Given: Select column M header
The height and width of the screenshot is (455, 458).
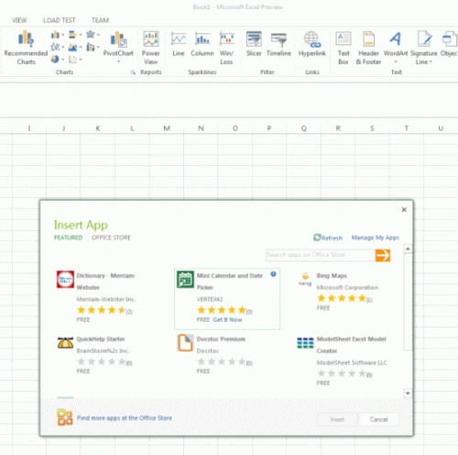Looking at the screenshot, I should pyautogui.click(x=167, y=128).
